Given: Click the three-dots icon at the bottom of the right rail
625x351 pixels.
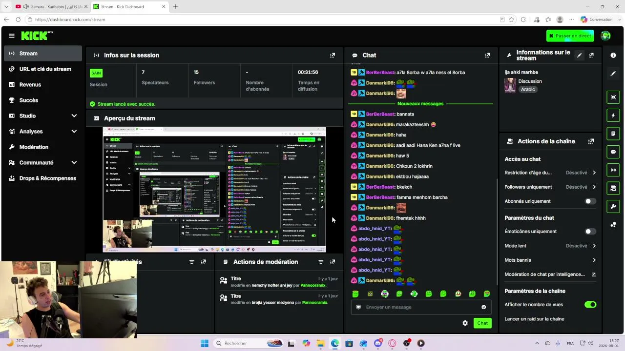Looking at the screenshot, I should 613,225.
